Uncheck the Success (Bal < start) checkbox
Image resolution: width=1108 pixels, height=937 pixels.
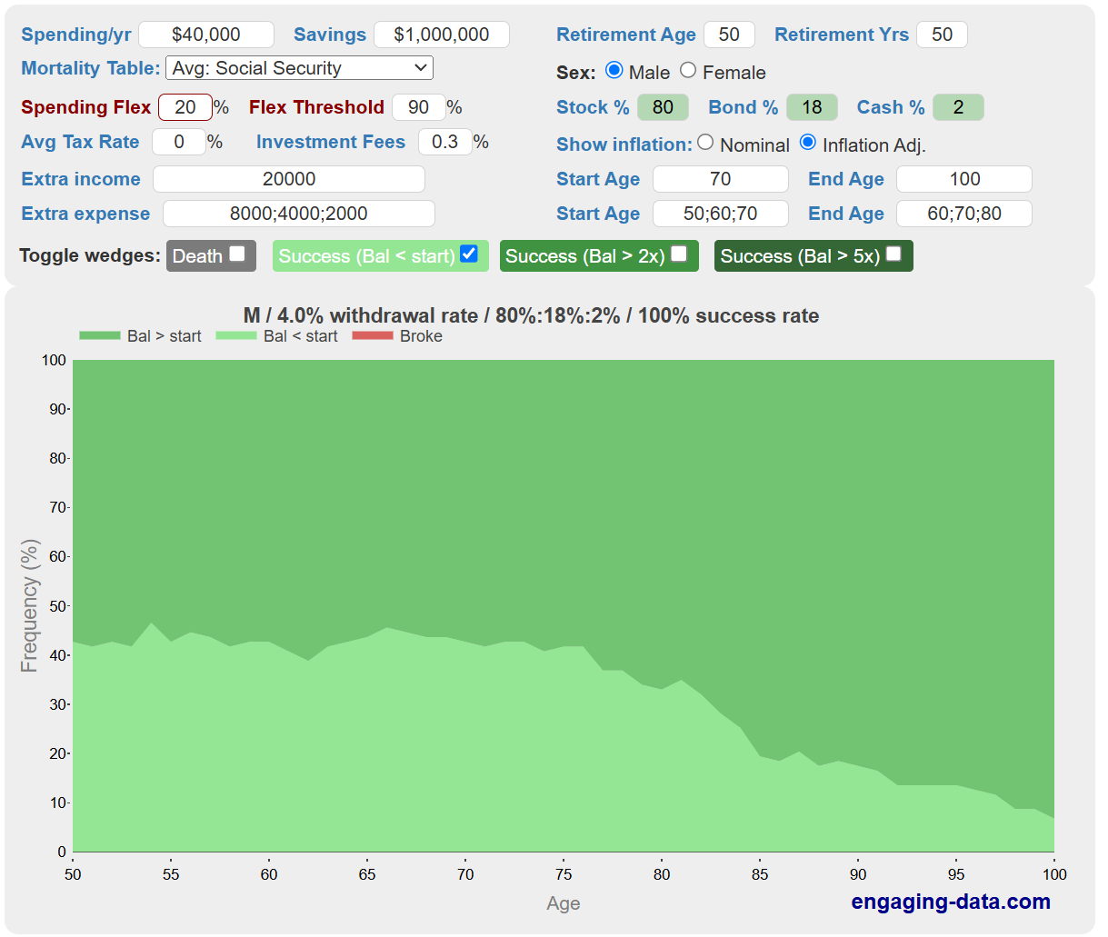tap(469, 254)
